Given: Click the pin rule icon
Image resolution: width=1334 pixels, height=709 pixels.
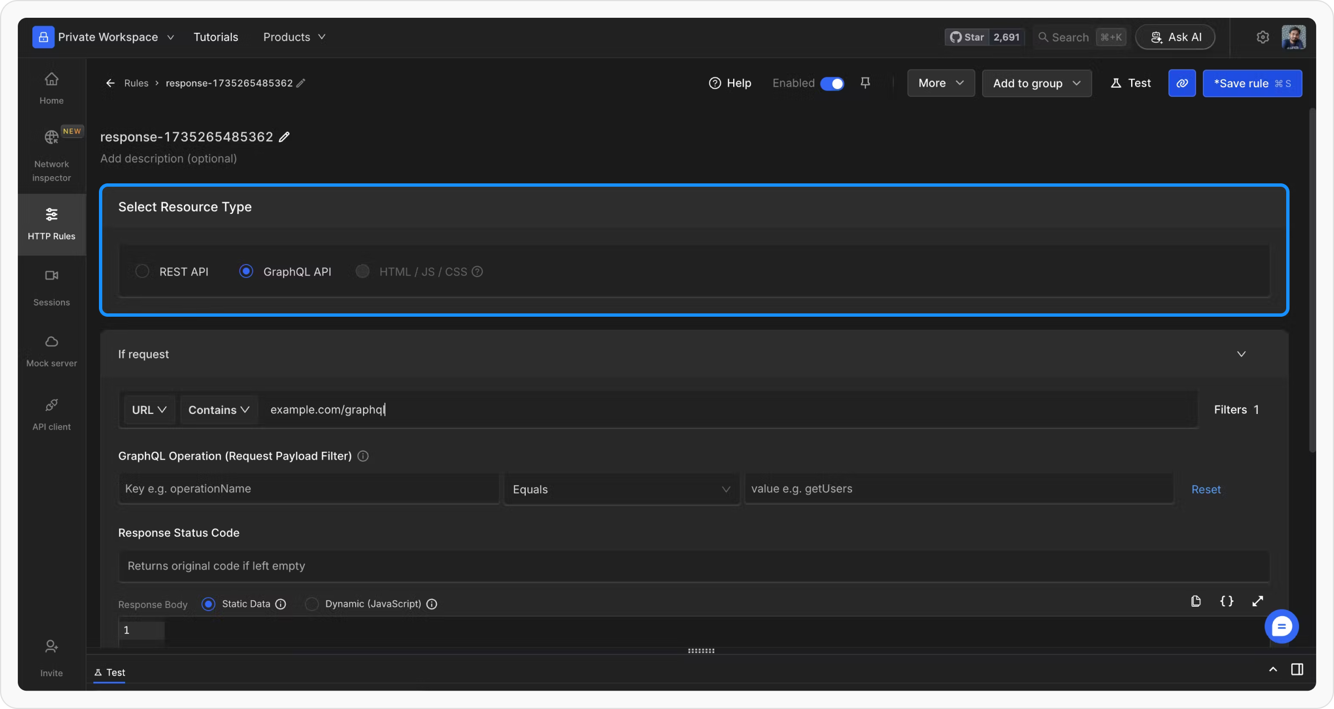Looking at the screenshot, I should click(865, 83).
